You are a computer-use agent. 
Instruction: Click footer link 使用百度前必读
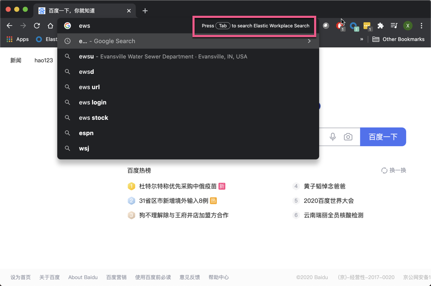153,277
